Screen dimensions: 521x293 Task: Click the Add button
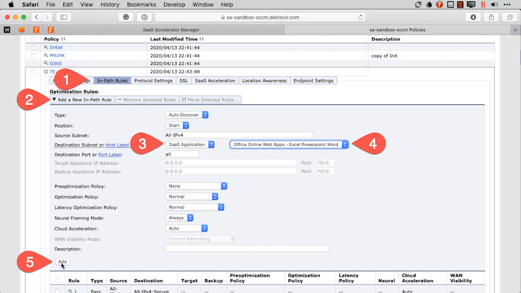point(63,262)
